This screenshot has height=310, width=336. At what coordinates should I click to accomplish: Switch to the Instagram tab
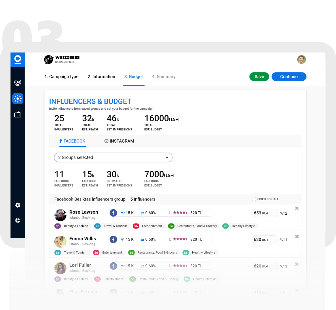(x=119, y=141)
